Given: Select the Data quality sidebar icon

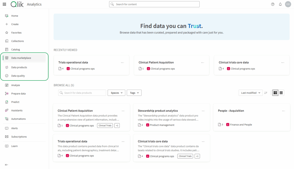Looking at the screenshot, I should click(6, 76).
